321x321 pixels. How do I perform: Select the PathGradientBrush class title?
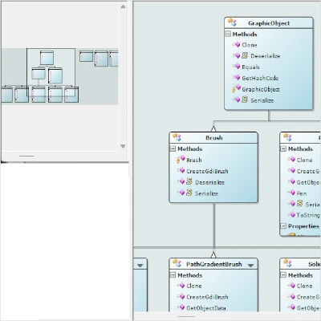[x=214, y=264]
